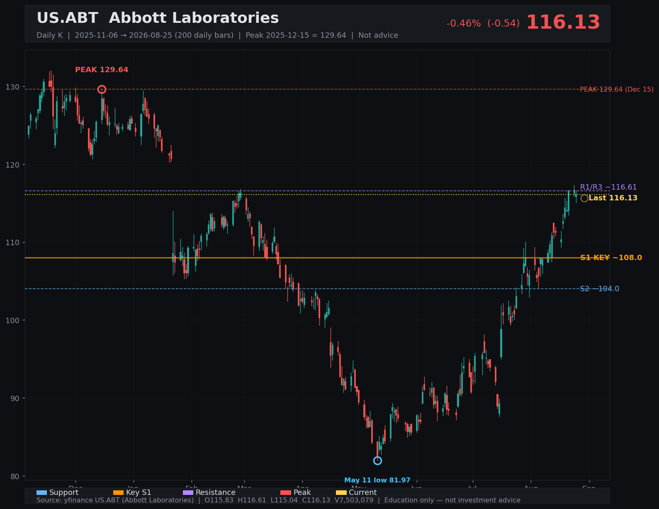
Task: Click the 'S1 KEY ~108.0' label
Action: pos(611,258)
